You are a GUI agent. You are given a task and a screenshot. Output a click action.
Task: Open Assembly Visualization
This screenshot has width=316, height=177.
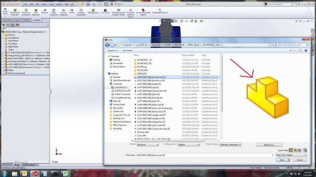(81, 12)
